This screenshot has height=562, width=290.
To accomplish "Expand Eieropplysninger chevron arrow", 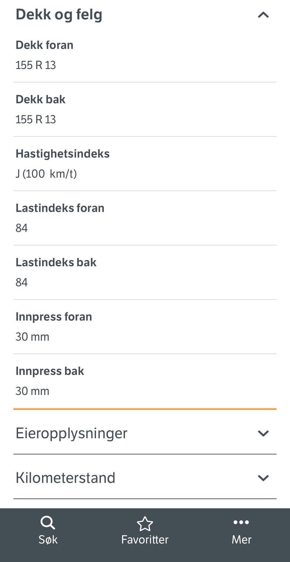I will coord(263,433).
